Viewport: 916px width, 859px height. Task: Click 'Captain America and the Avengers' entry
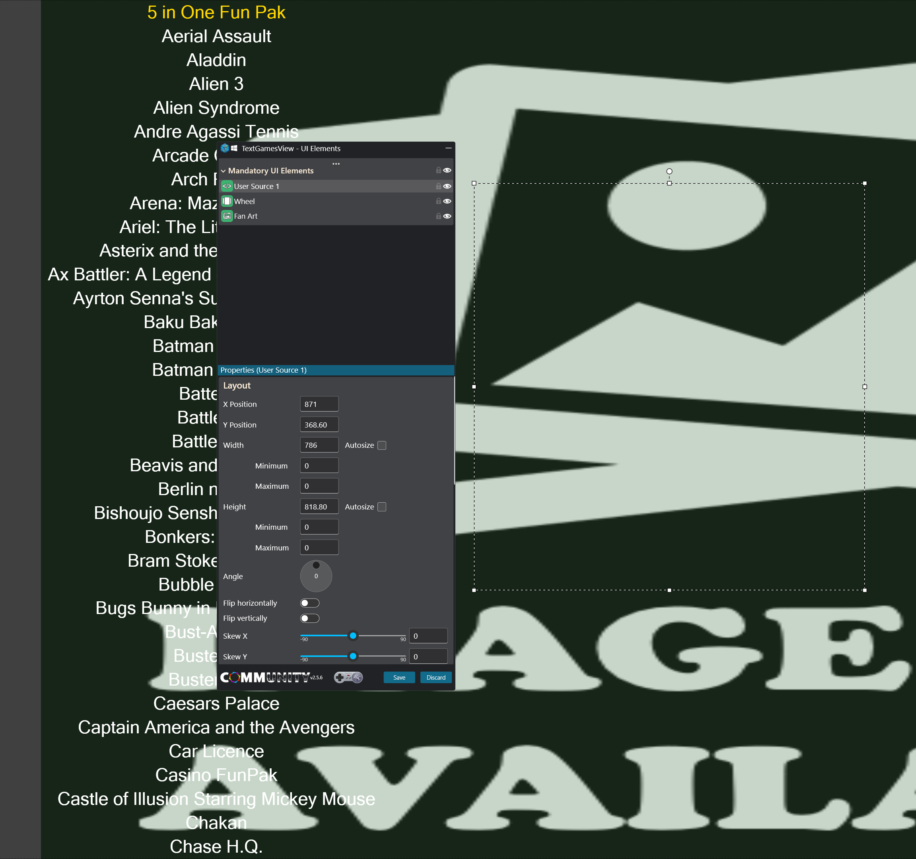click(x=216, y=728)
